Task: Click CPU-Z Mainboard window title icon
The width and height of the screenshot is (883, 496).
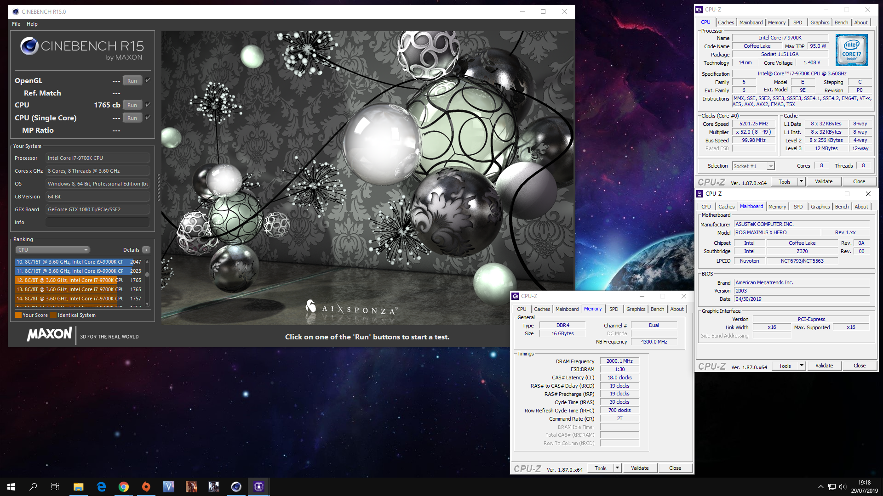Action: 700,194
